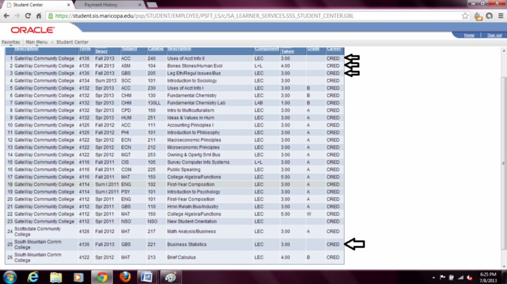This screenshot has width=507, height=284.
Task: Close the Payment History tab
Action: tap(139, 5)
